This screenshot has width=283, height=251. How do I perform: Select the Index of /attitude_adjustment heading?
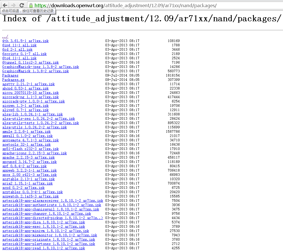[x=142, y=19]
